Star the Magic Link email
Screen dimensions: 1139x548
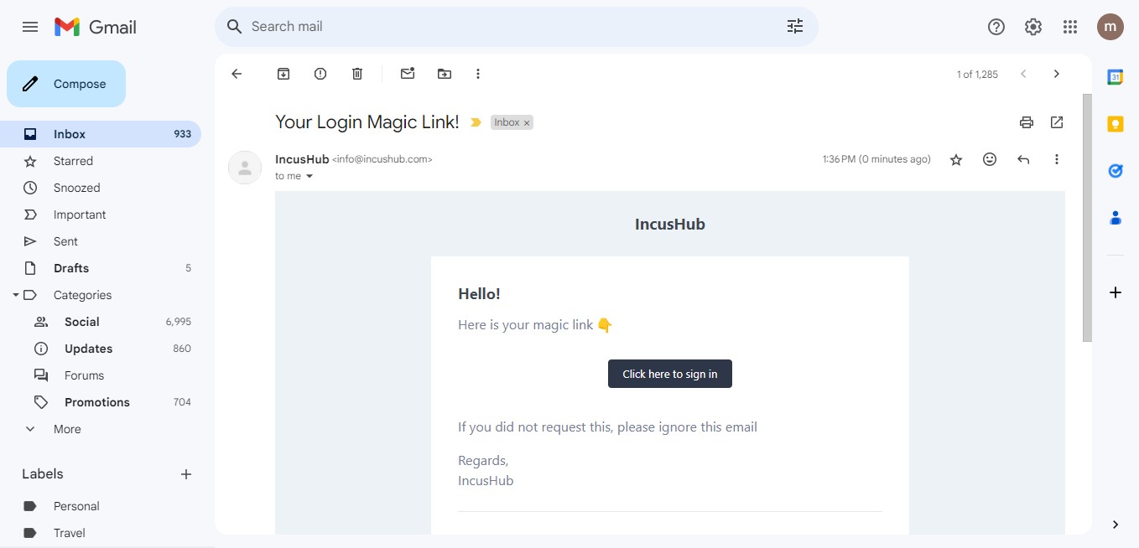pyautogui.click(x=955, y=158)
